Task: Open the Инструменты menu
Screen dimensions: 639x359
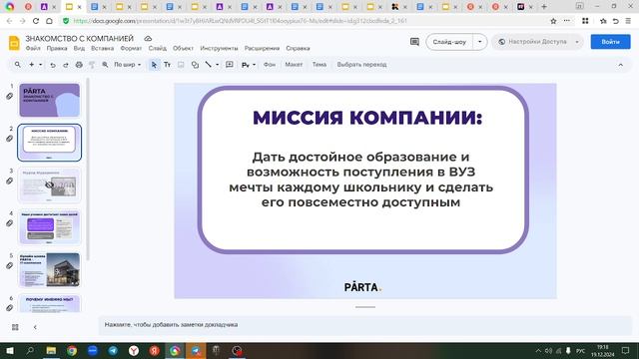Action: (219, 48)
